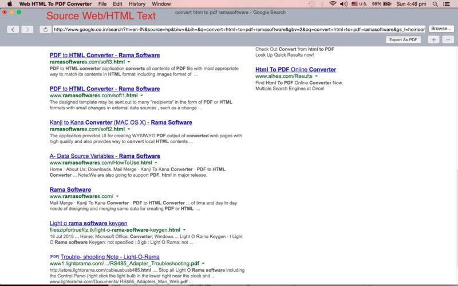Open the Rama Software homepage link
This screenshot has width=458, height=286.
(70, 190)
